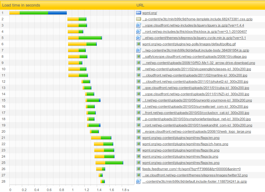Viewport: 265px width, 192px height.
Task: Click the script icon for jquery.js.gzip
Action: (138, 25)
